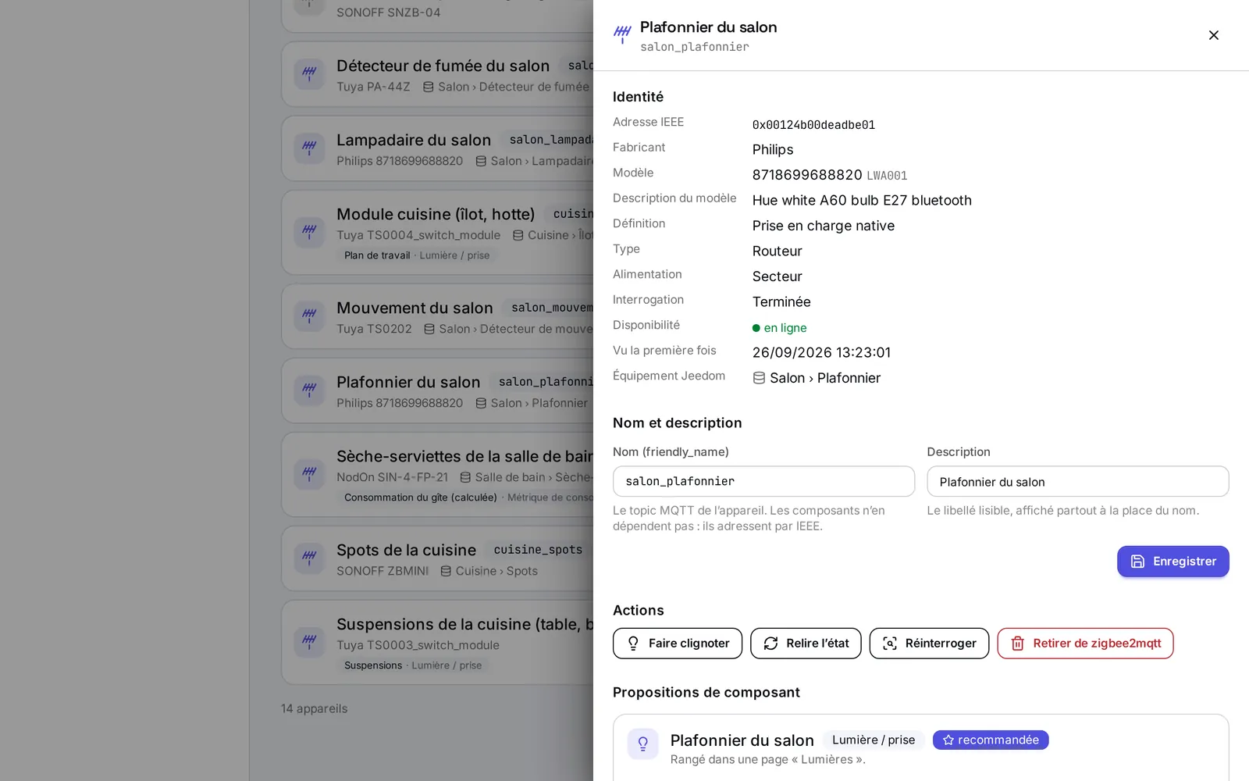Click the Réinterroger button

tap(929, 644)
